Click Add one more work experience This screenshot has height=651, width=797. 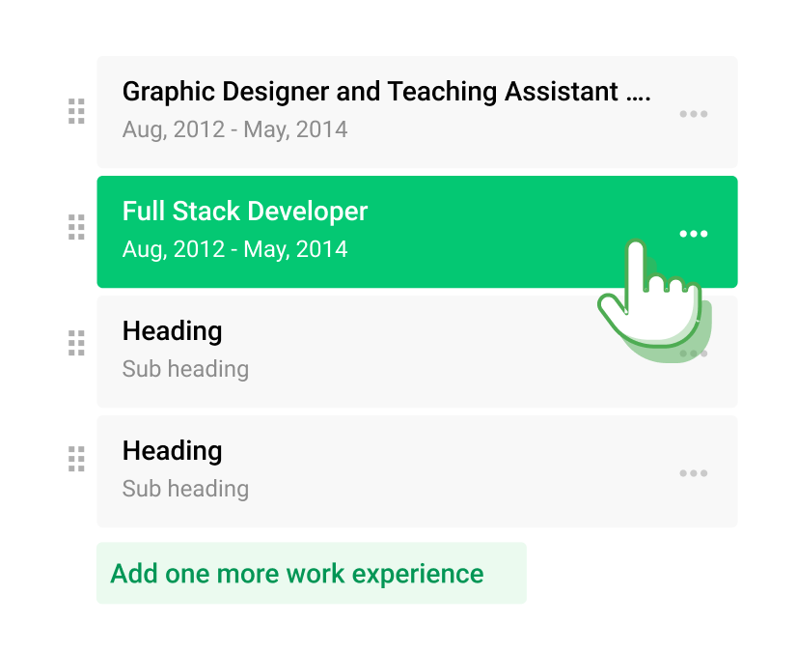297,574
